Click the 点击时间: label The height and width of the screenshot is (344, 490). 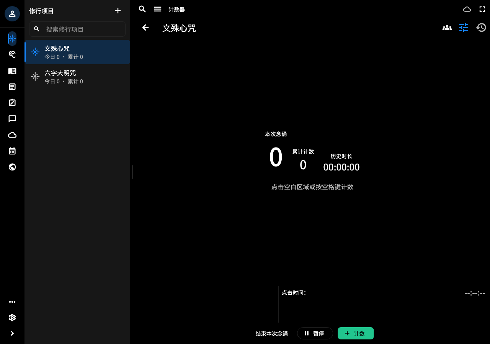[294, 293]
